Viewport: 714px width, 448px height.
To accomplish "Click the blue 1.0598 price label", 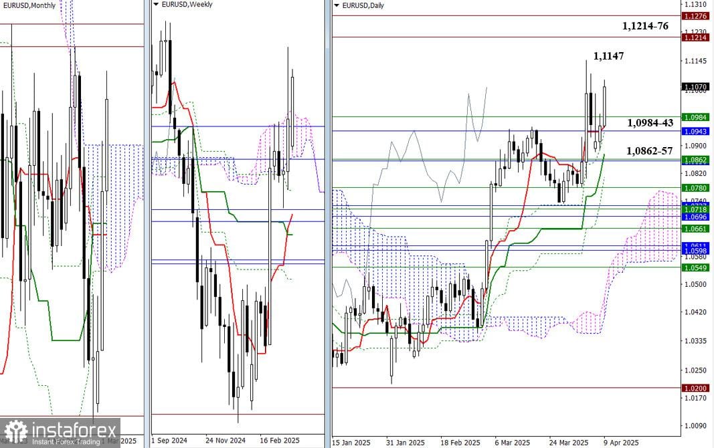I will point(695,251).
